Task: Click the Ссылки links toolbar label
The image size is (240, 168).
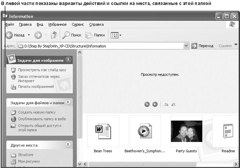Action: click(225, 46)
